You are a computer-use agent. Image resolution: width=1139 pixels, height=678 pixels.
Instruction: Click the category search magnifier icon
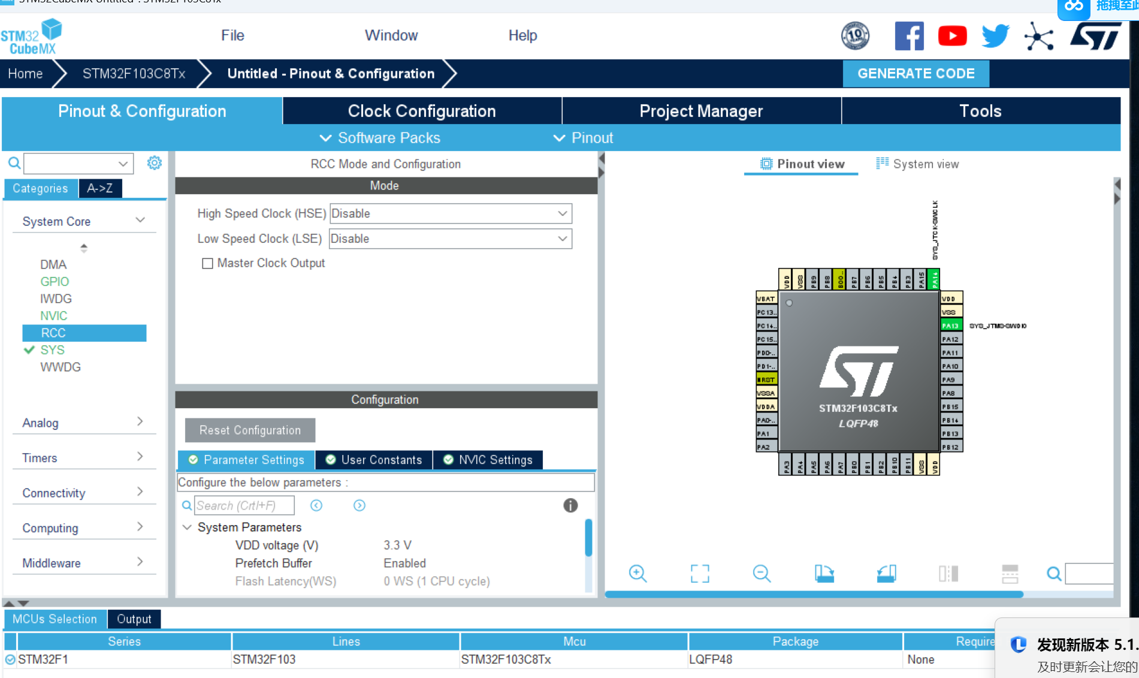pos(14,163)
